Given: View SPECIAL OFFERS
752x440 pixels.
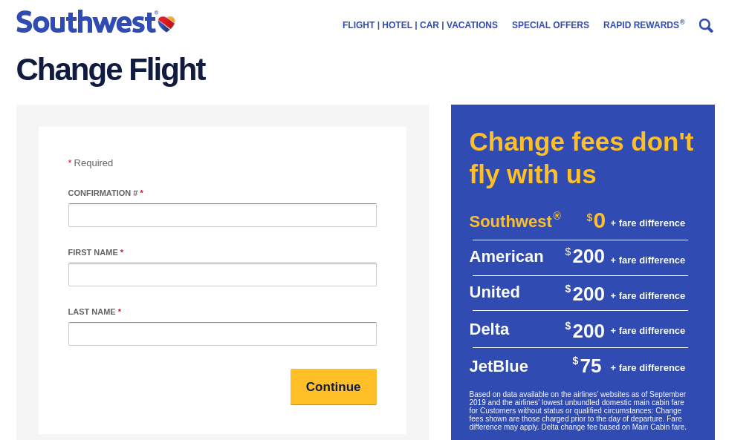Looking at the screenshot, I should coord(550,25).
